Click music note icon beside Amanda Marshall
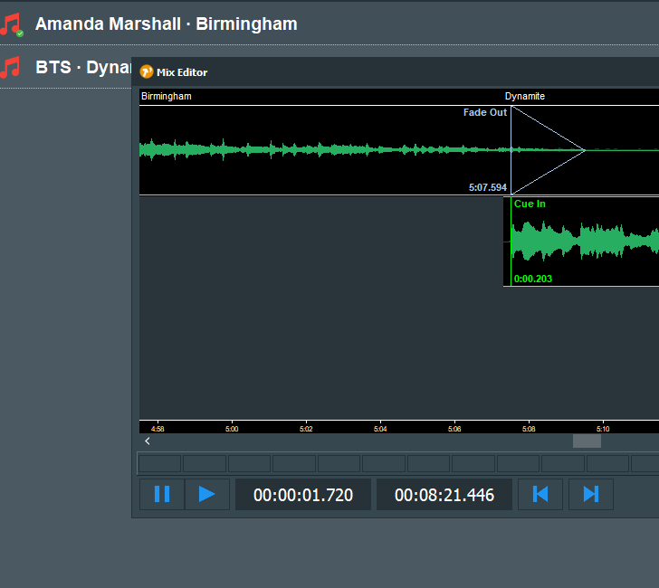659x588 pixels. pos(12,24)
